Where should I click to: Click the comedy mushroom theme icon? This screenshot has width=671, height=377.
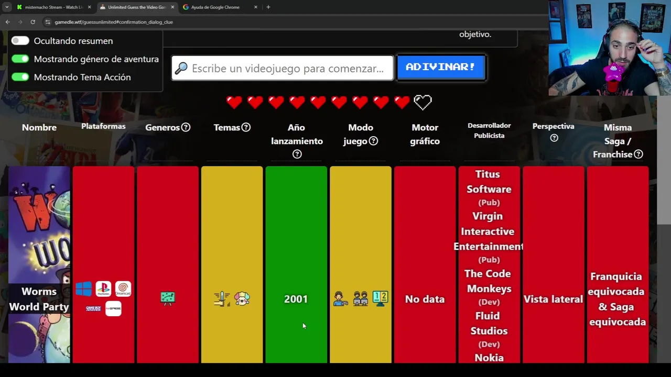tap(242, 298)
